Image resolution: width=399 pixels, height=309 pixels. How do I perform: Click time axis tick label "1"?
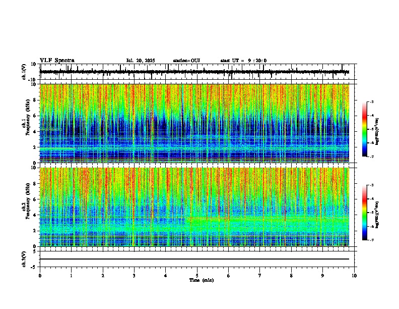(71, 276)
